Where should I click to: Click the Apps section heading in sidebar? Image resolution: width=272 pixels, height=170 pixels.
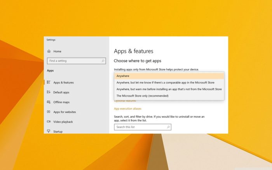[x=50, y=71]
